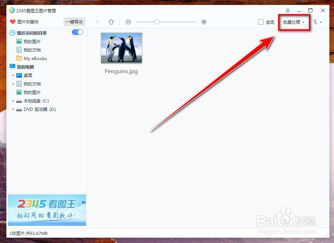
Task: Click the 2345看图王 promotional banner
Action: coord(47,210)
